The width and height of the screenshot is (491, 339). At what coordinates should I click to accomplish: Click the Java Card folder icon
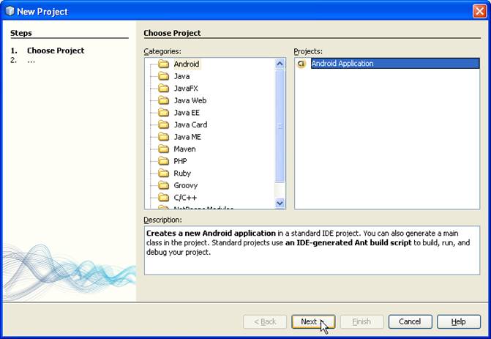coord(163,124)
